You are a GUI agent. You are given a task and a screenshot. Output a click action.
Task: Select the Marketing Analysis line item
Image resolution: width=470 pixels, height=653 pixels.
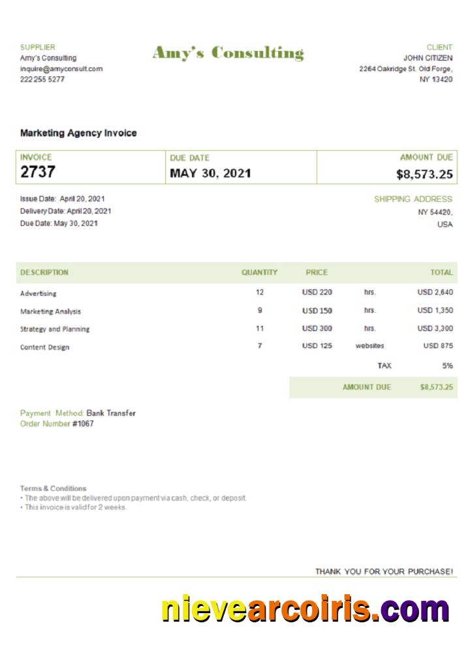click(x=51, y=311)
